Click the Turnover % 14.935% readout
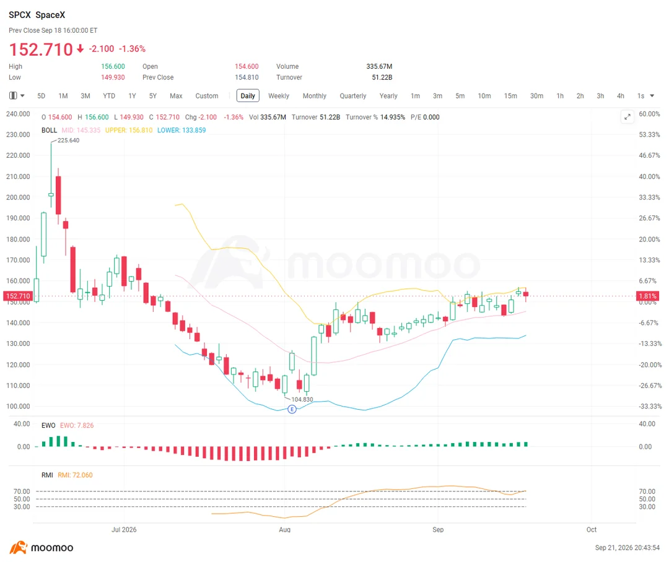This screenshot has width=669, height=562. (375, 117)
